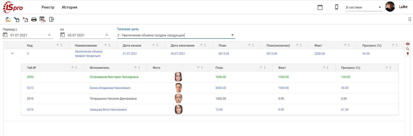Open Дата окончания column options menu
This screenshot has height=136, width=413.
point(205,45)
